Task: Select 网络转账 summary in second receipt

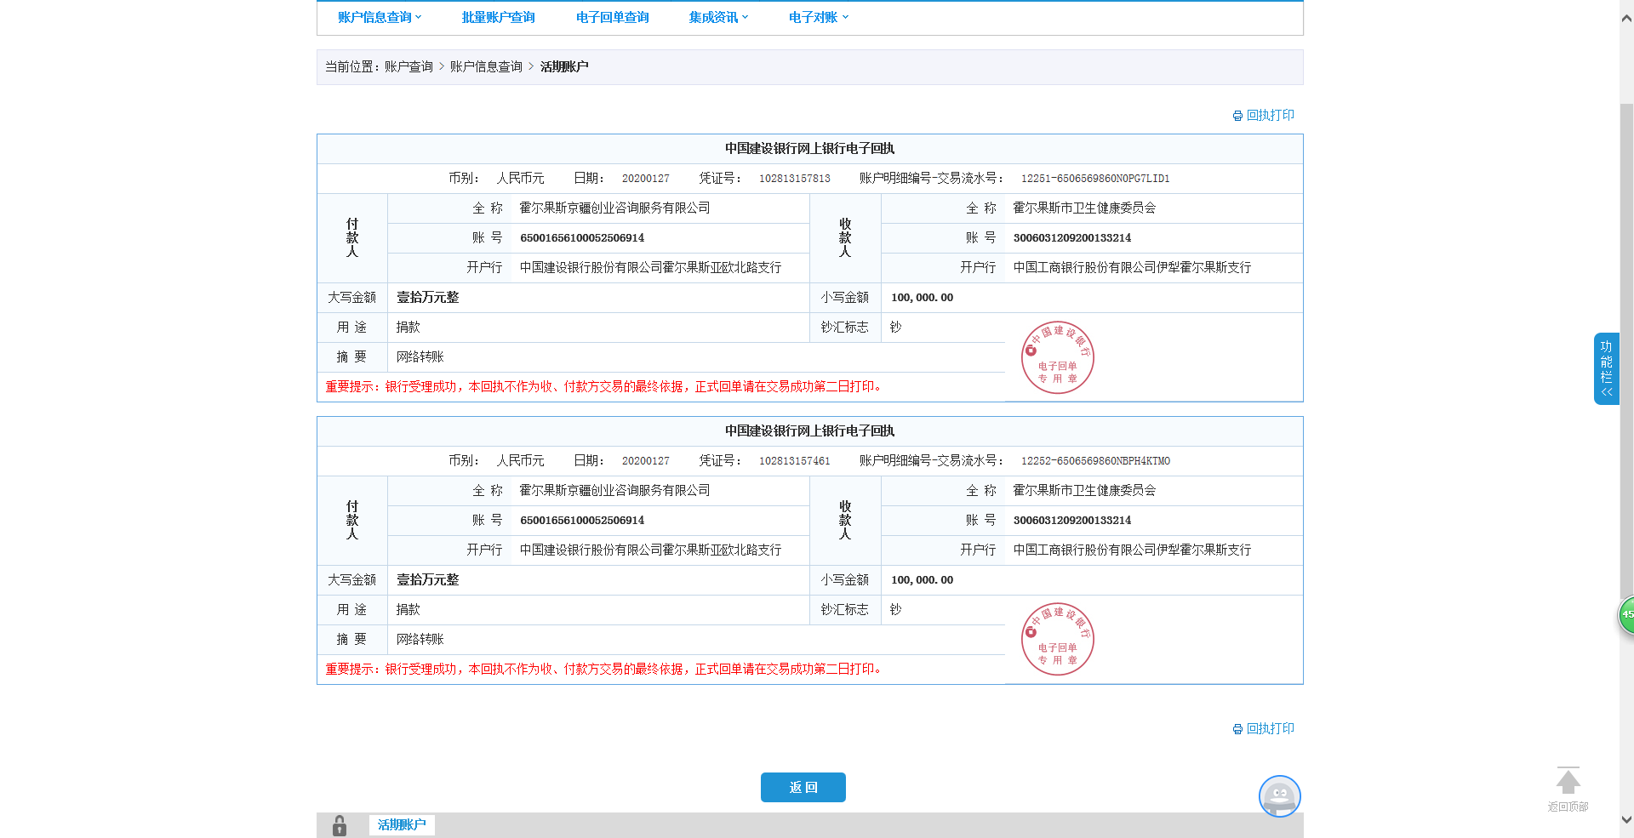Action: click(420, 639)
